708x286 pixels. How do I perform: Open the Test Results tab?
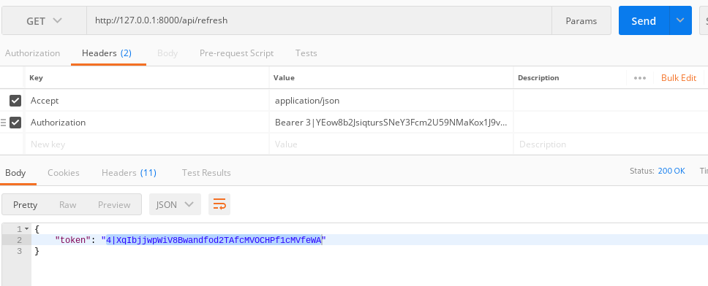pos(206,173)
